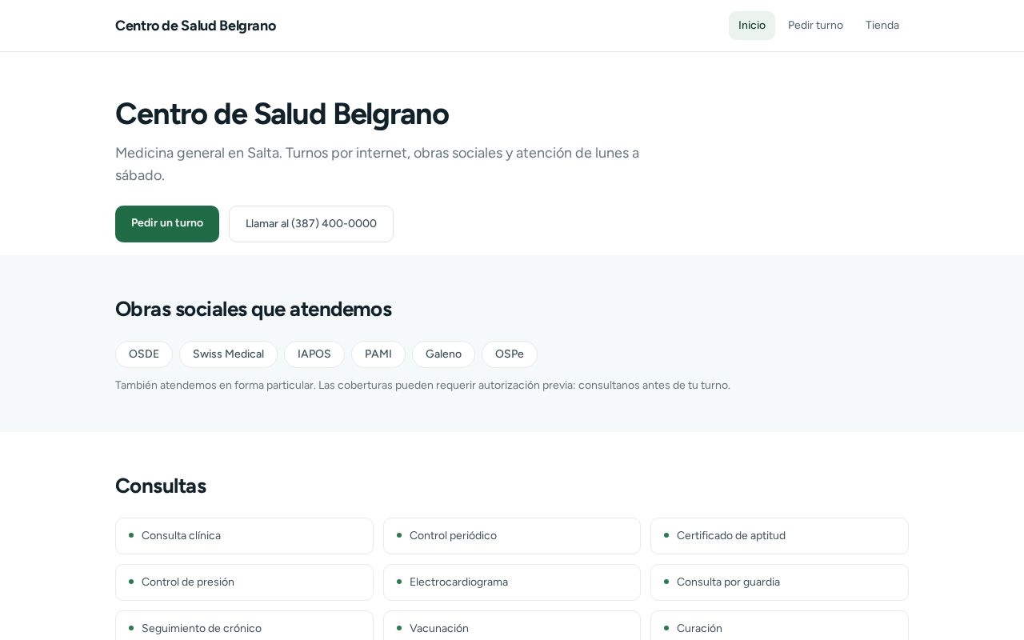Choose the Galeno chip
1024x640 pixels.
tap(443, 354)
